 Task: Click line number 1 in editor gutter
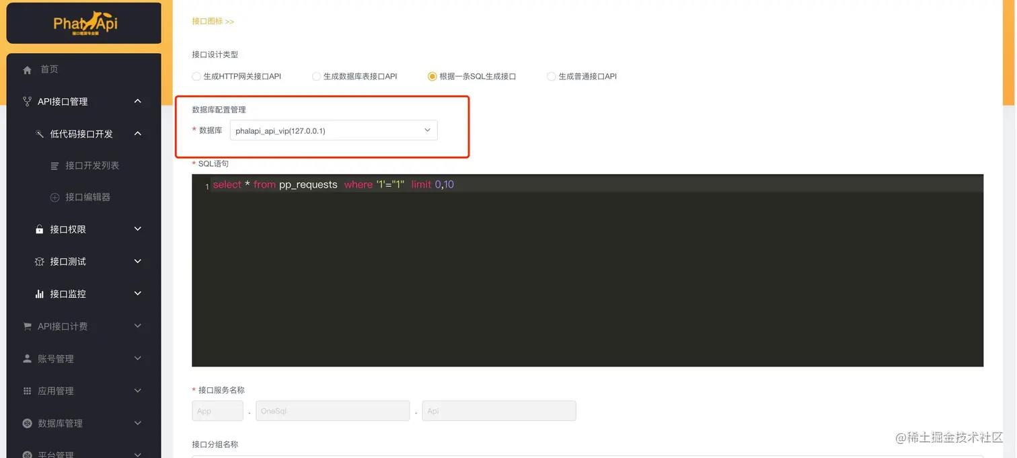[x=206, y=186]
